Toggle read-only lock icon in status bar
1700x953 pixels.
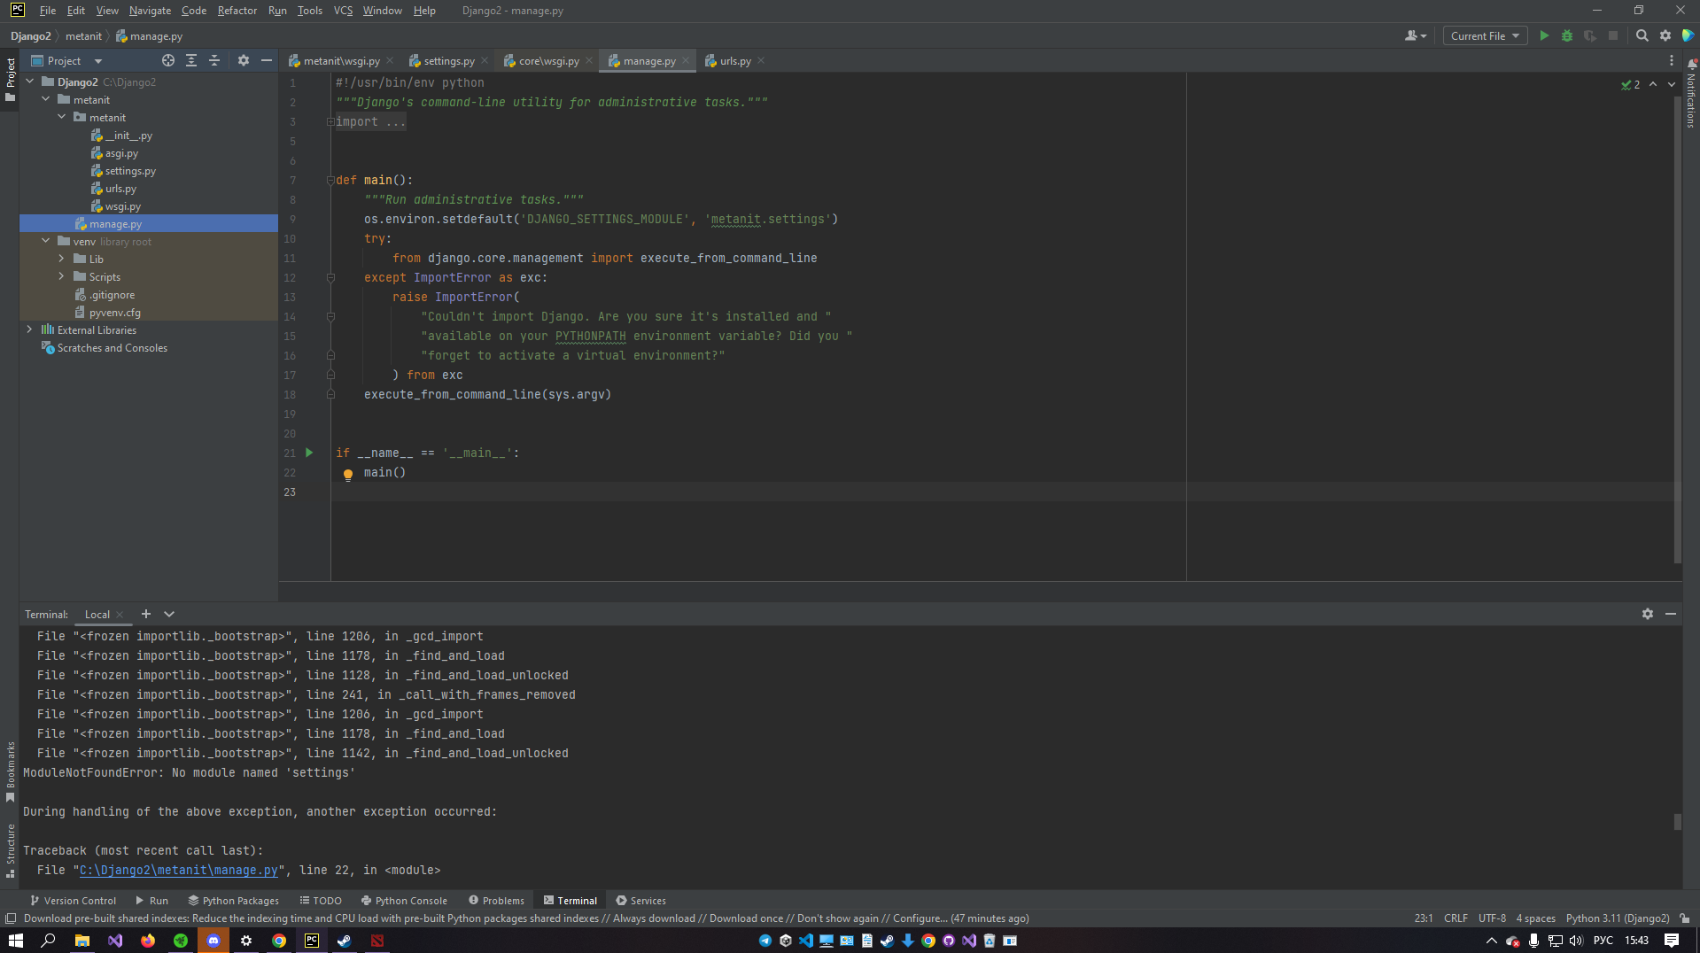1684,918
